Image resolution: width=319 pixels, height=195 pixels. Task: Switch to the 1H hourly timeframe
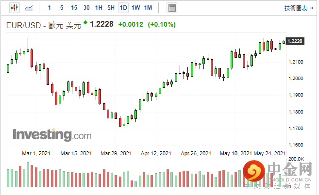click(x=99, y=8)
